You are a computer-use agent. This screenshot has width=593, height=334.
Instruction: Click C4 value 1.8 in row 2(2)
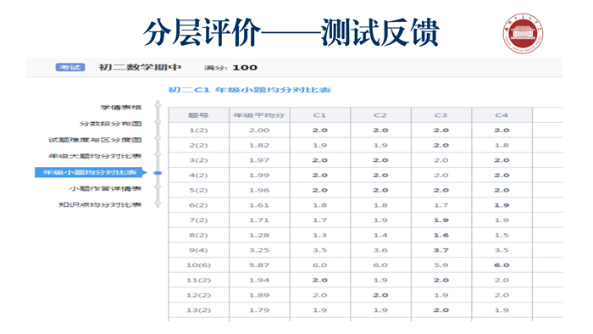pyautogui.click(x=502, y=145)
